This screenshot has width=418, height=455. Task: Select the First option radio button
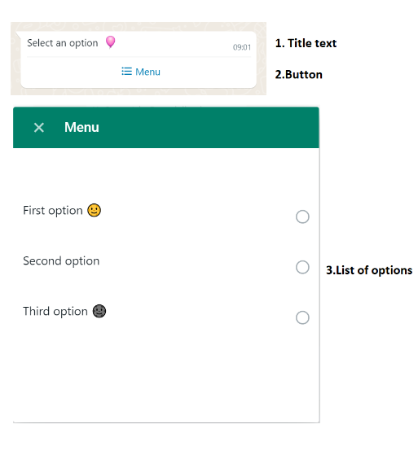pyautogui.click(x=302, y=217)
